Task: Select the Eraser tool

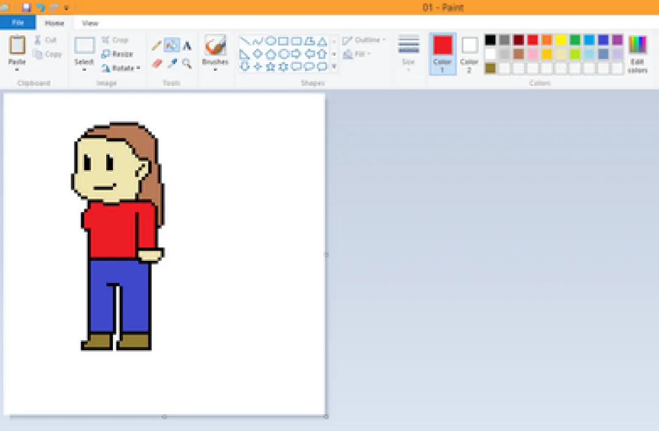Action: coord(156,63)
